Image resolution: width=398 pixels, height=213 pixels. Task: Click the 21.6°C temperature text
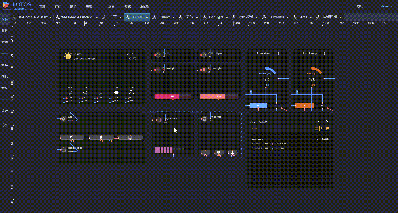click(131, 54)
